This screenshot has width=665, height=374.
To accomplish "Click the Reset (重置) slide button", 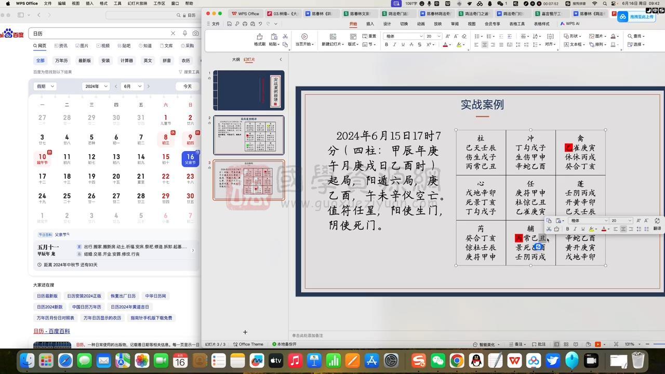I will [368, 36].
